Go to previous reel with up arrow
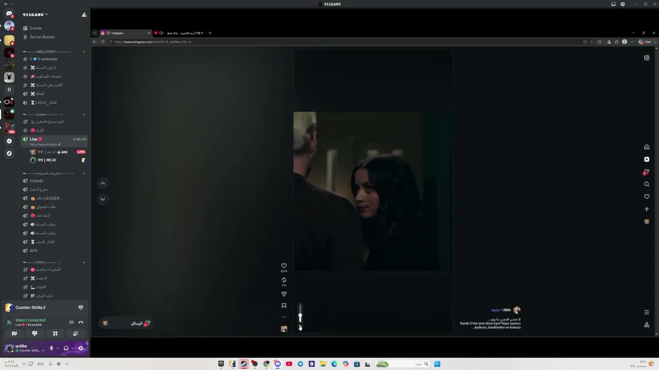659x370 pixels. tap(102, 183)
